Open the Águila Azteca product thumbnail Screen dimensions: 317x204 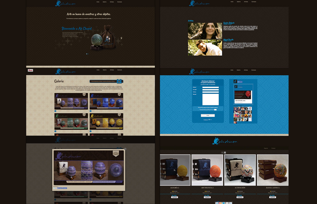pos(273,170)
